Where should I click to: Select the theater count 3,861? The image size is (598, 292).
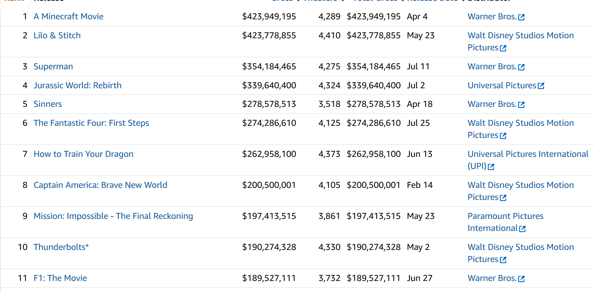point(329,216)
